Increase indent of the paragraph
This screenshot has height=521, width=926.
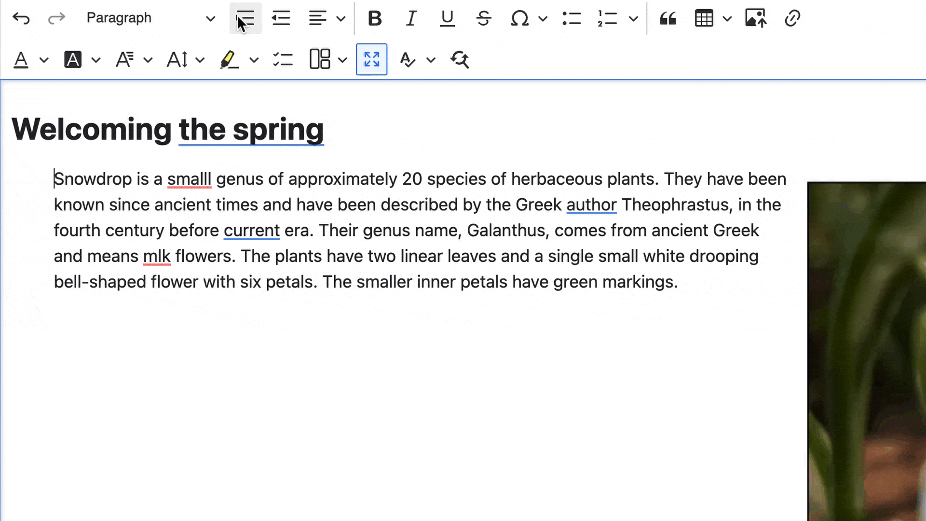(x=245, y=18)
